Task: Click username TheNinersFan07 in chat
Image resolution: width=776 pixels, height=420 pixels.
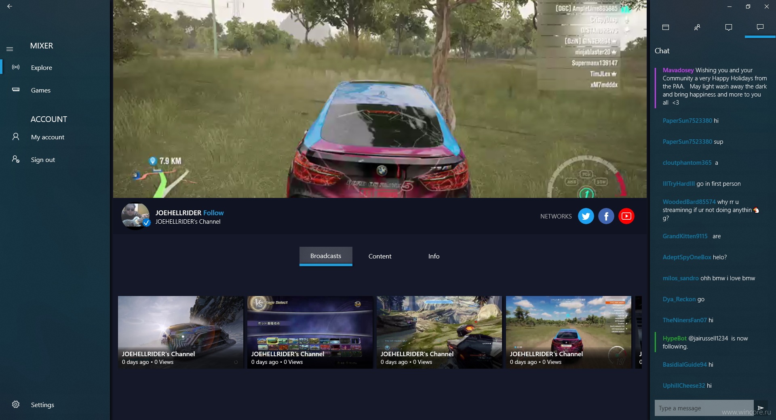Action: (x=685, y=320)
